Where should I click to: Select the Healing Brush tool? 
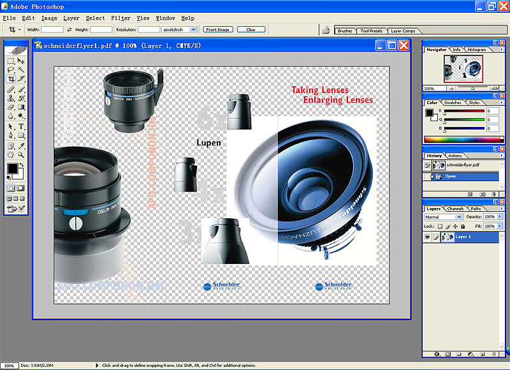pyautogui.click(x=11, y=89)
